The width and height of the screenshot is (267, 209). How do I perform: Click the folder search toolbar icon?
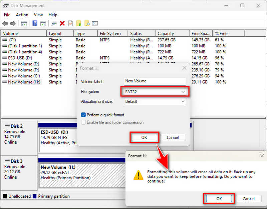pyautogui.click(x=87, y=23)
